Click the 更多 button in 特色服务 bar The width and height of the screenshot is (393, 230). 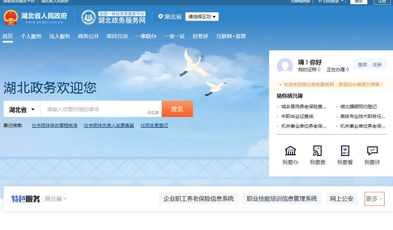374,198
